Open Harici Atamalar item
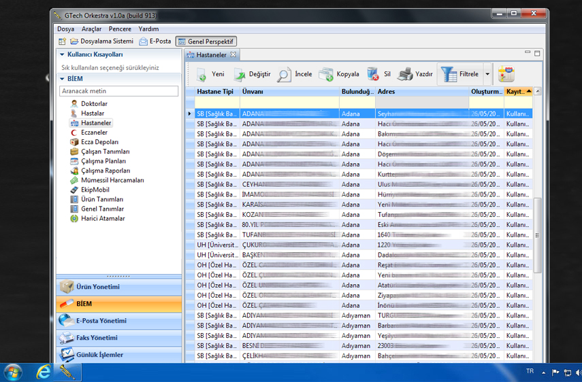This screenshot has width=582, height=382. (x=103, y=219)
